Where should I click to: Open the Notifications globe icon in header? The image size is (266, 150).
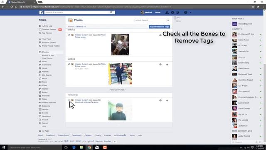point(177,12)
